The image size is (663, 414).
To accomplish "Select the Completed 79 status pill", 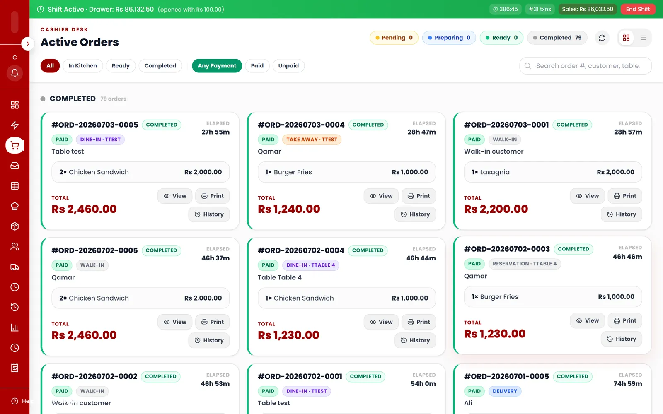I will pyautogui.click(x=557, y=38).
